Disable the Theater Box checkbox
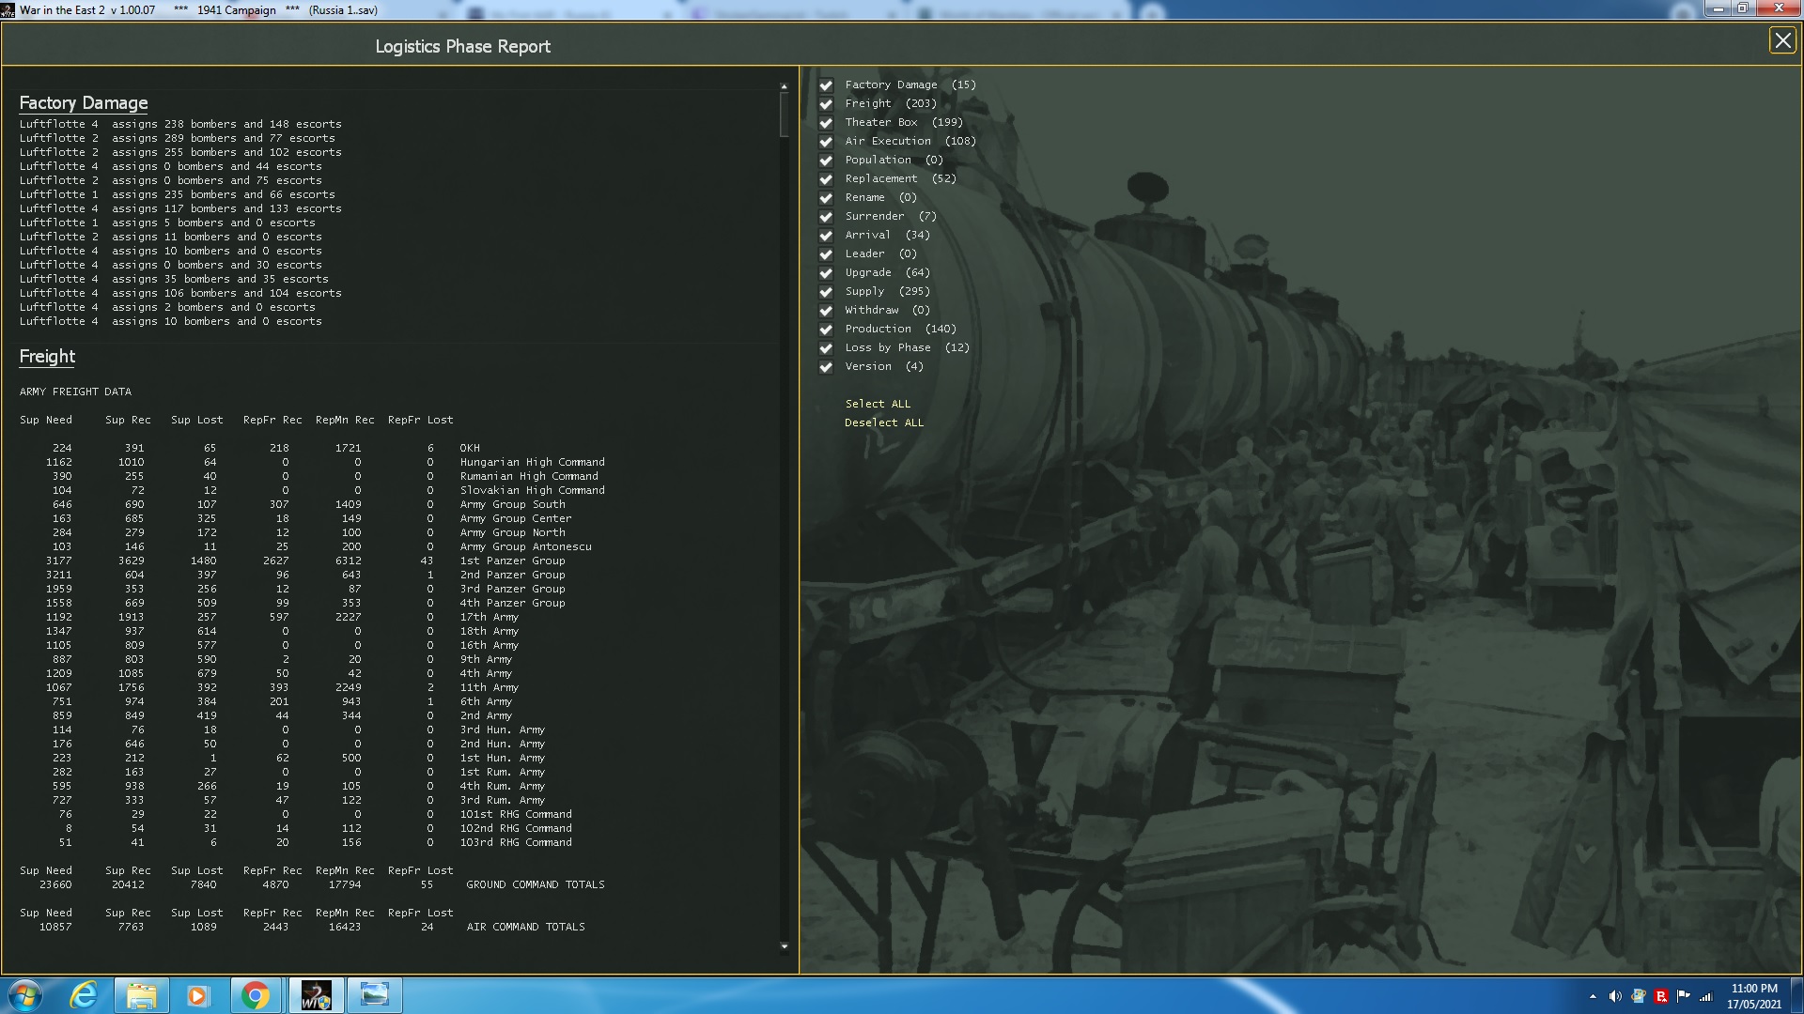 click(826, 123)
